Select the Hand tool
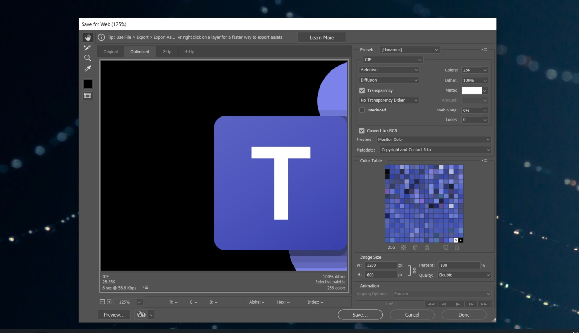579x333 pixels. 87,37
